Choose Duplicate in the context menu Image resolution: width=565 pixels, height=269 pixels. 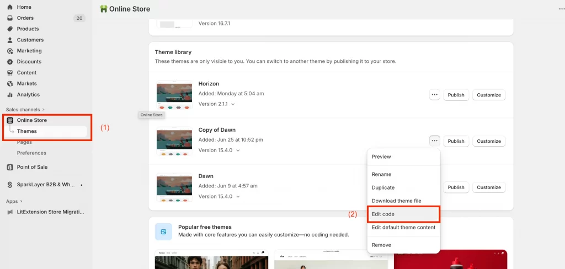click(x=403, y=187)
